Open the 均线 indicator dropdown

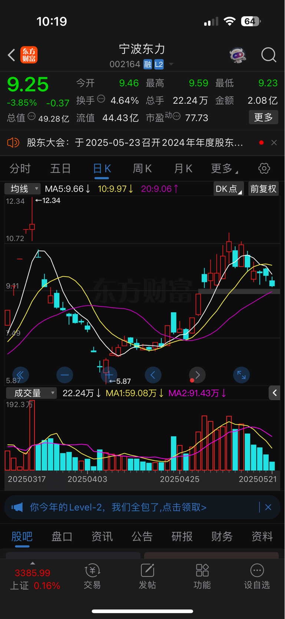22,189
